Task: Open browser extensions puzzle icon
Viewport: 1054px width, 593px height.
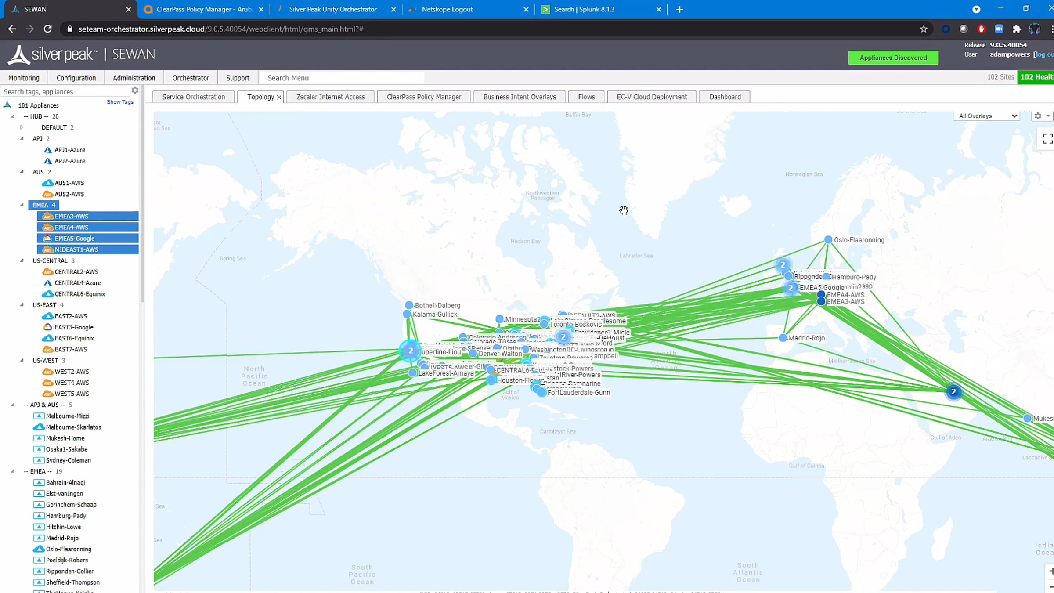Action: pyautogui.click(x=1017, y=29)
